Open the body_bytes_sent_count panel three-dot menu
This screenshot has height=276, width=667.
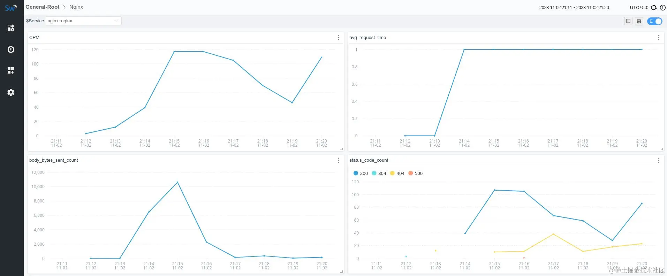coord(338,160)
